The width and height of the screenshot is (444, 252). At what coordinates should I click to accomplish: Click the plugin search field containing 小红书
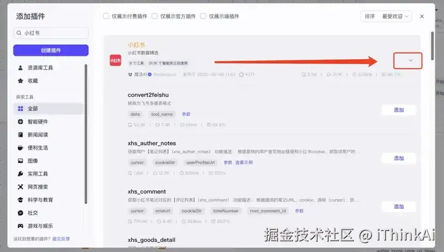(x=51, y=33)
